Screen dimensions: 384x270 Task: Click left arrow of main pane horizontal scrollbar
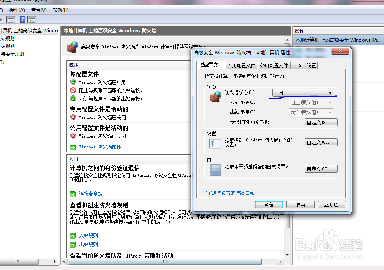[64, 262]
